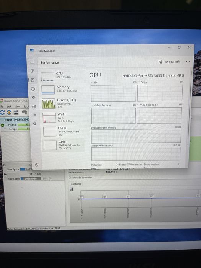Image resolution: width=201 pixels, height=268 pixels.
Task: Open Task Manager Settings gear icon
Action: pyautogui.click(x=37, y=165)
